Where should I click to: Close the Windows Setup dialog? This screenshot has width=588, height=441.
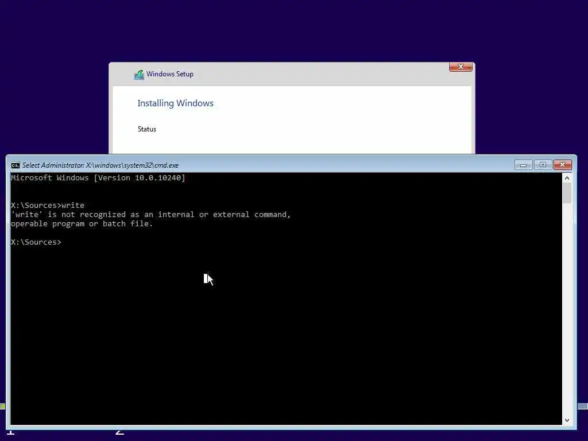[x=461, y=67]
